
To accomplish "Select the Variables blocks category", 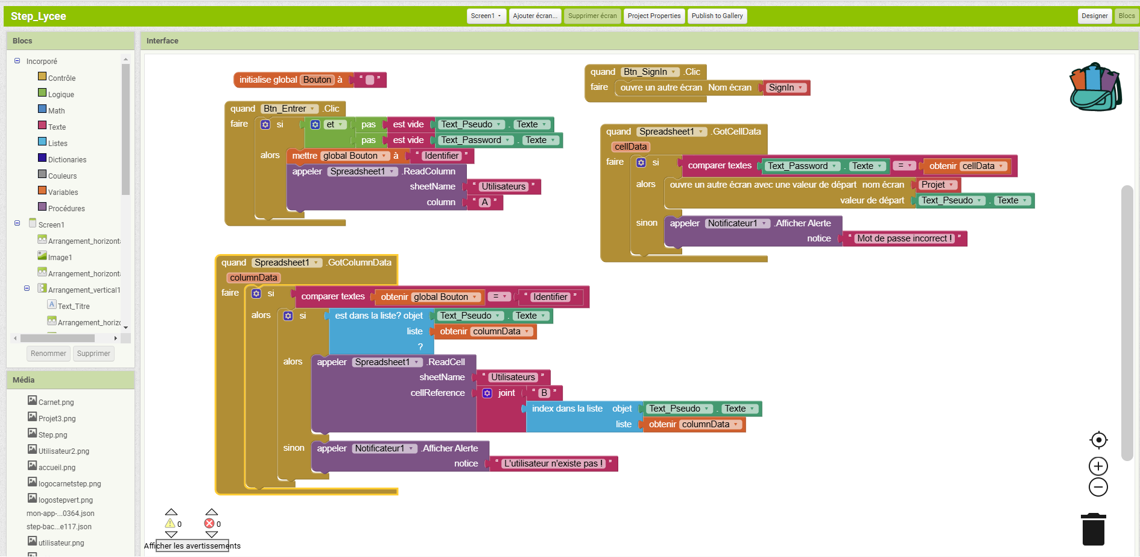I will pos(63,192).
